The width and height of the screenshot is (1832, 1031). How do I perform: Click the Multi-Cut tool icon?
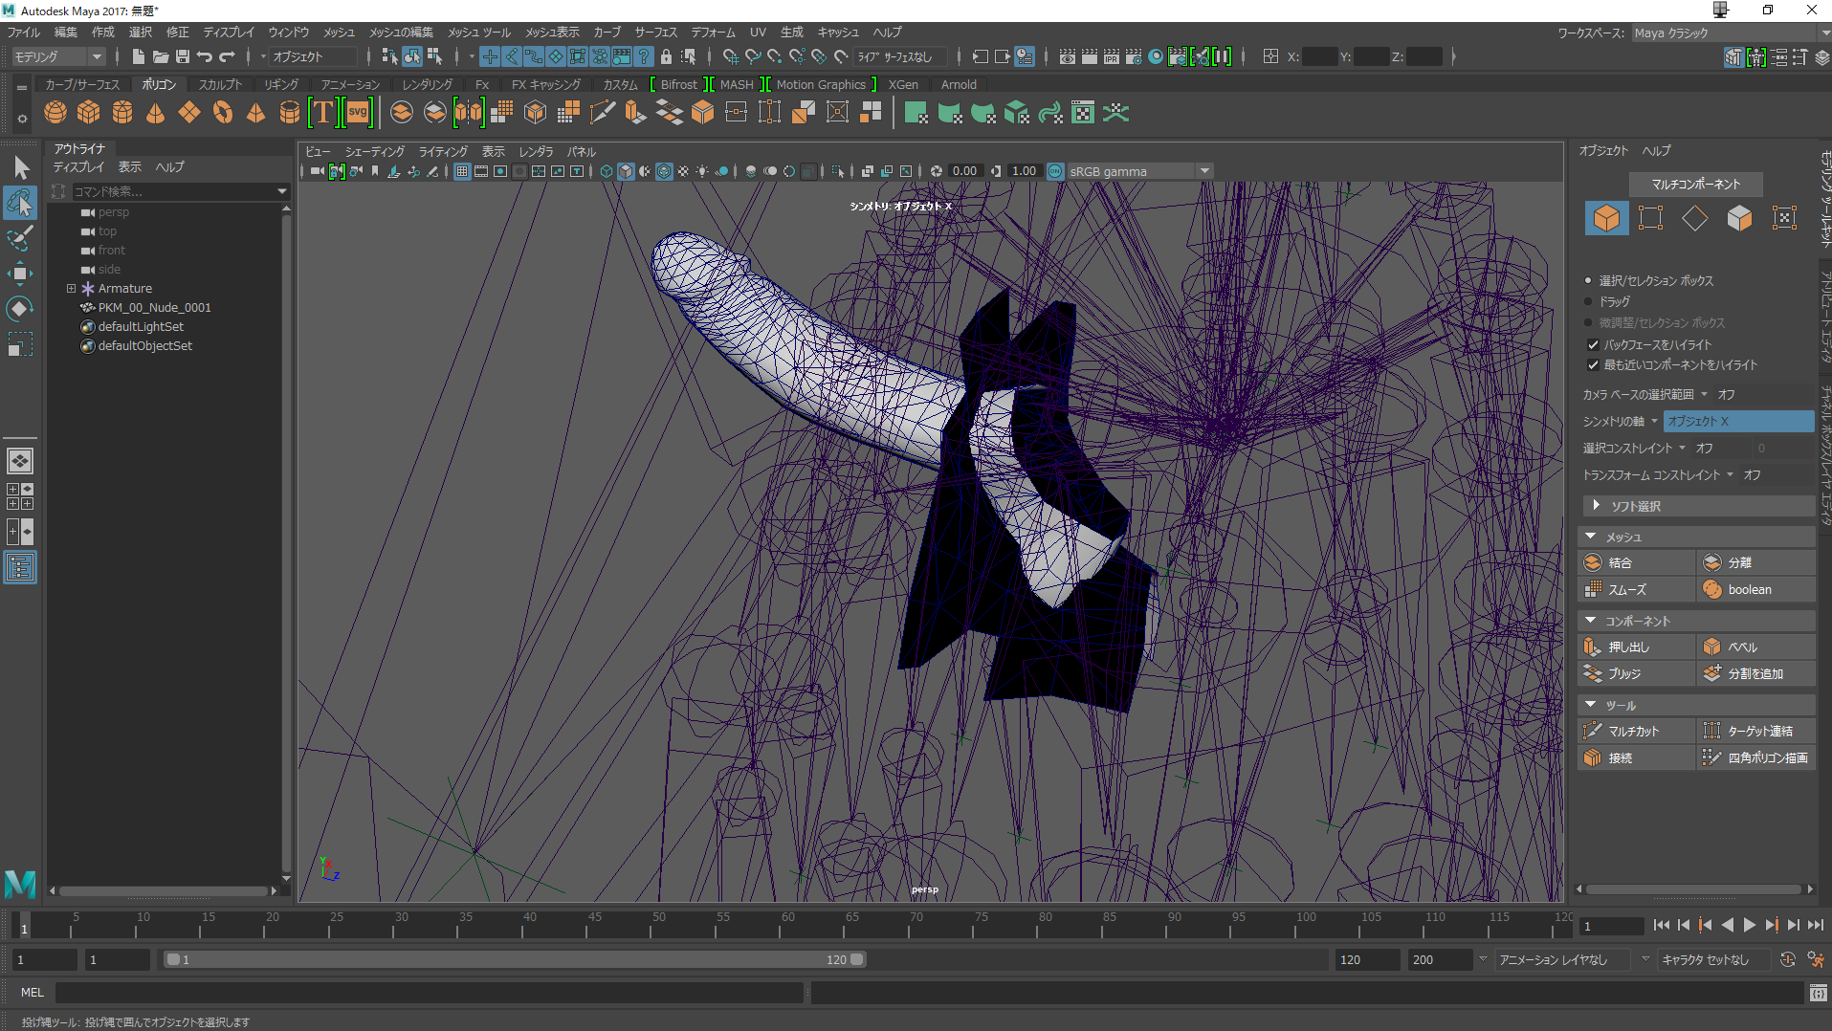pyautogui.click(x=1593, y=731)
